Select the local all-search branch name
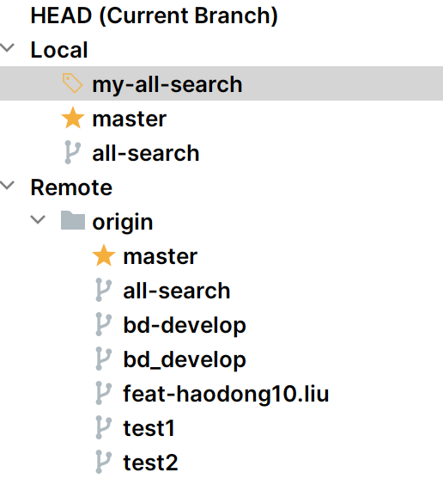This screenshot has height=497, width=443. [146, 153]
